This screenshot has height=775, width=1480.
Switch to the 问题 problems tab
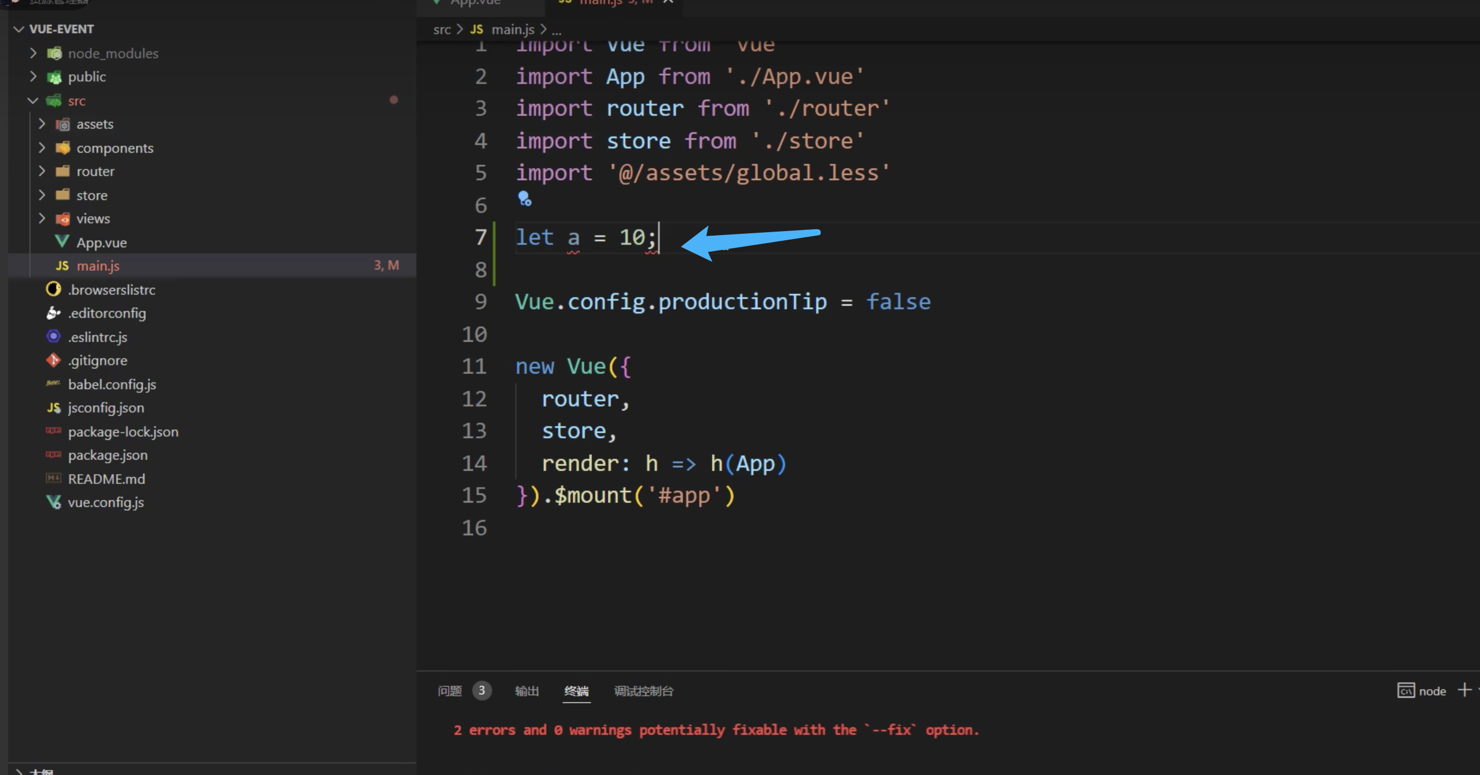[x=449, y=691]
